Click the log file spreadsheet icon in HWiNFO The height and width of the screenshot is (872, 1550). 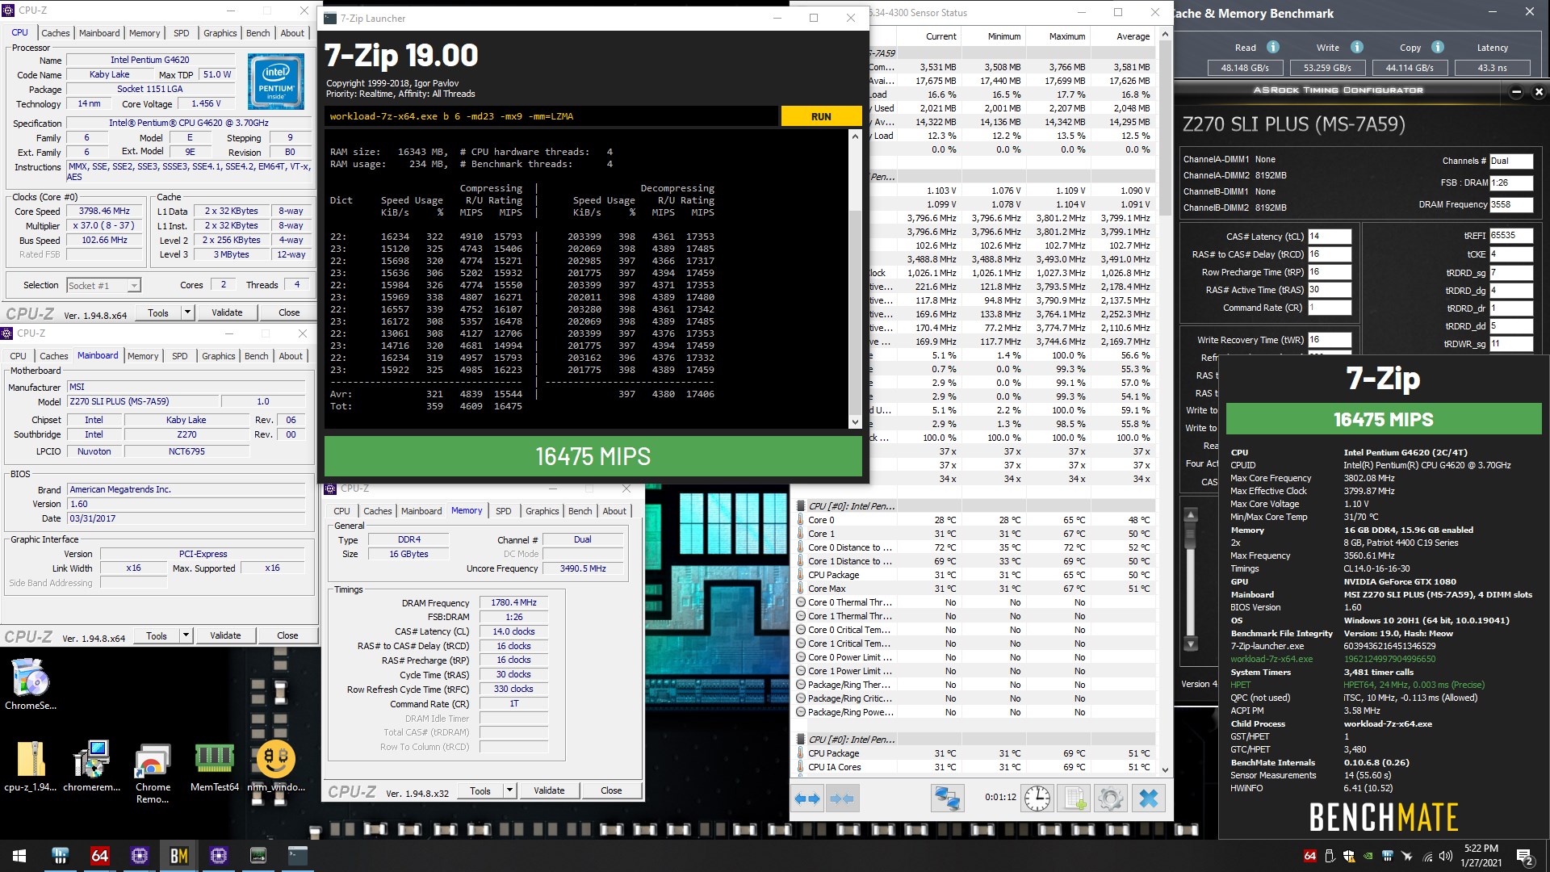(1075, 799)
